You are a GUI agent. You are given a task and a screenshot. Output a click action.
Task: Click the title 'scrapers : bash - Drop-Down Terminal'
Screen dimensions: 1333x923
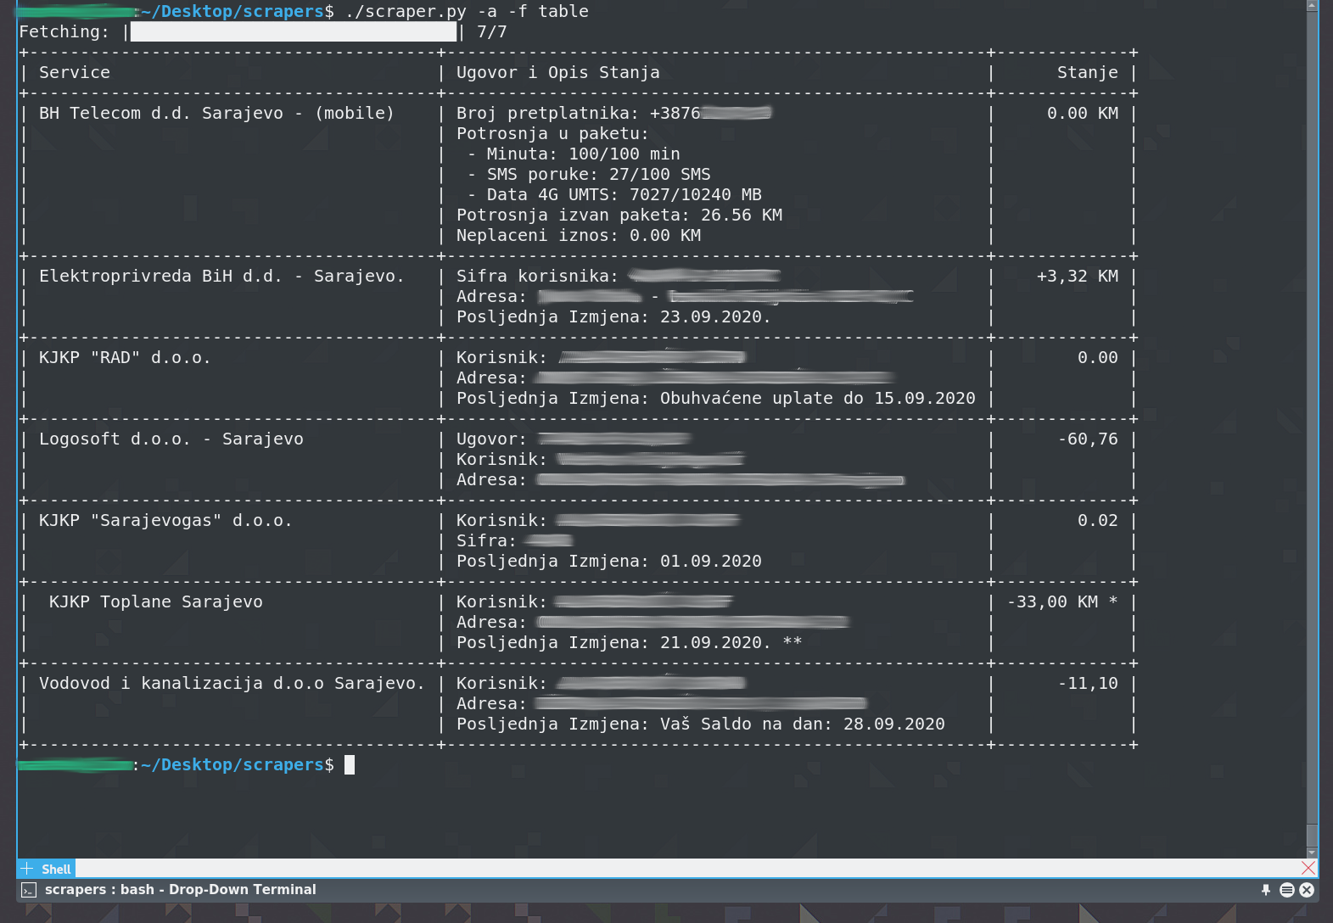tap(180, 890)
